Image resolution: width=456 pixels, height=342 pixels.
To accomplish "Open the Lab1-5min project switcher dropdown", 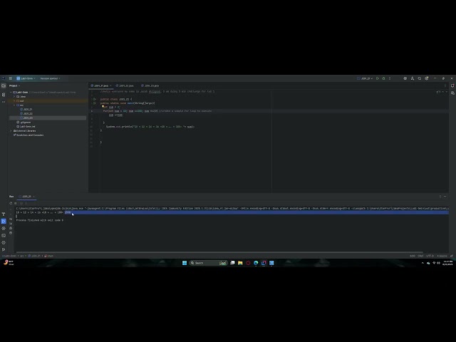I will (26, 78).
